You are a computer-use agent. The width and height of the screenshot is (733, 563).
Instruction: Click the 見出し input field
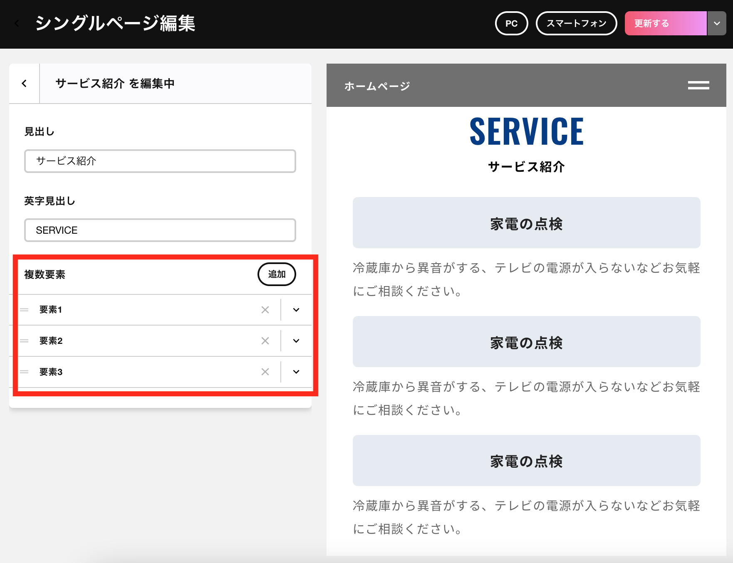[160, 161]
